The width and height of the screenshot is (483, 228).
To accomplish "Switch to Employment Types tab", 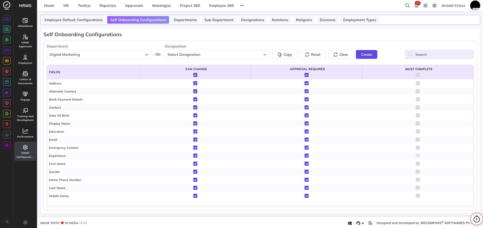I will (x=360, y=20).
